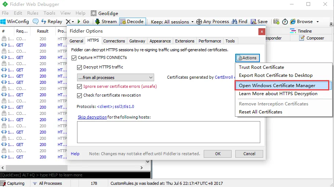Viewport: 334px width, 187px height.
Task: Switch to the Connections tab
Action: (114, 41)
